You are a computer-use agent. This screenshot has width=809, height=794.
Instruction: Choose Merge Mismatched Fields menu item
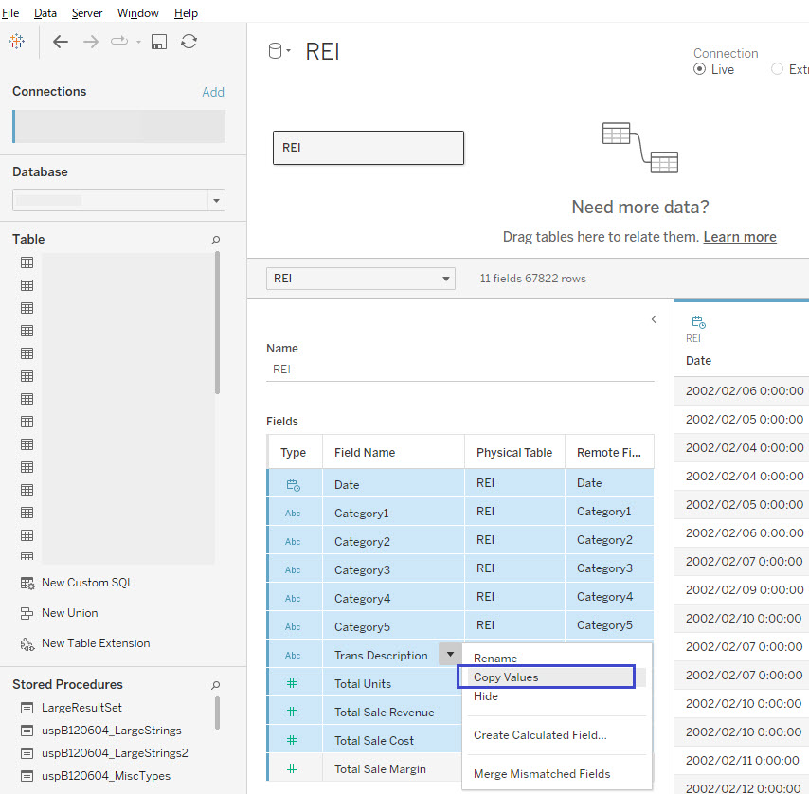coord(557,774)
